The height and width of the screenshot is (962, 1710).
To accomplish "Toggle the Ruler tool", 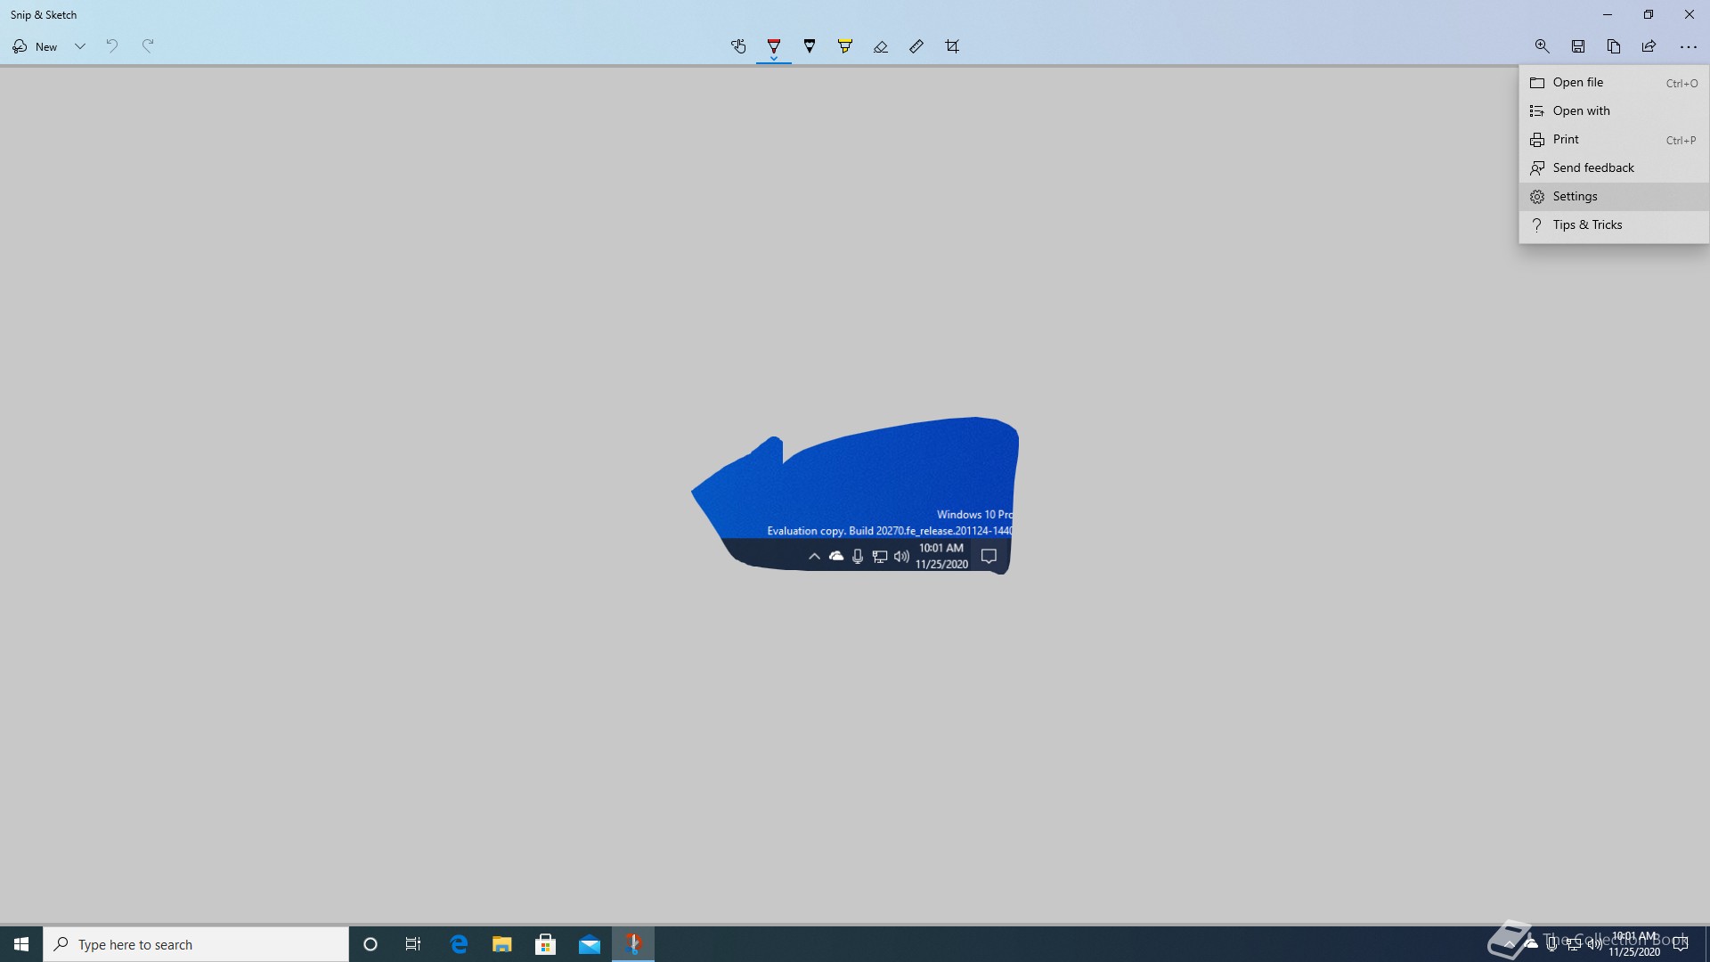I will click(916, 46).
